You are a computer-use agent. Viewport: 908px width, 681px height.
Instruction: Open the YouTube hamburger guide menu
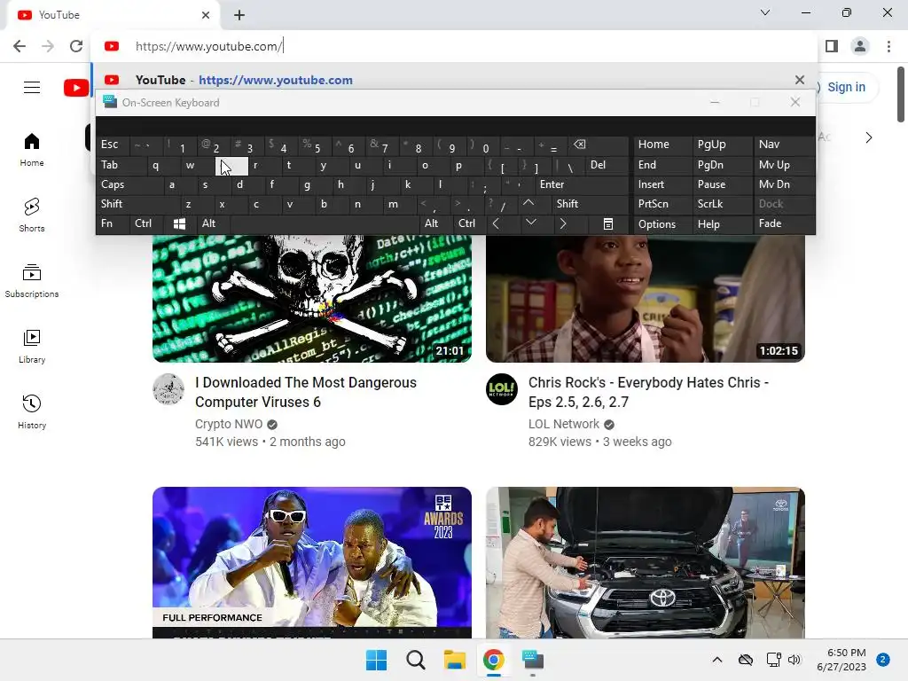coord(32,88)
